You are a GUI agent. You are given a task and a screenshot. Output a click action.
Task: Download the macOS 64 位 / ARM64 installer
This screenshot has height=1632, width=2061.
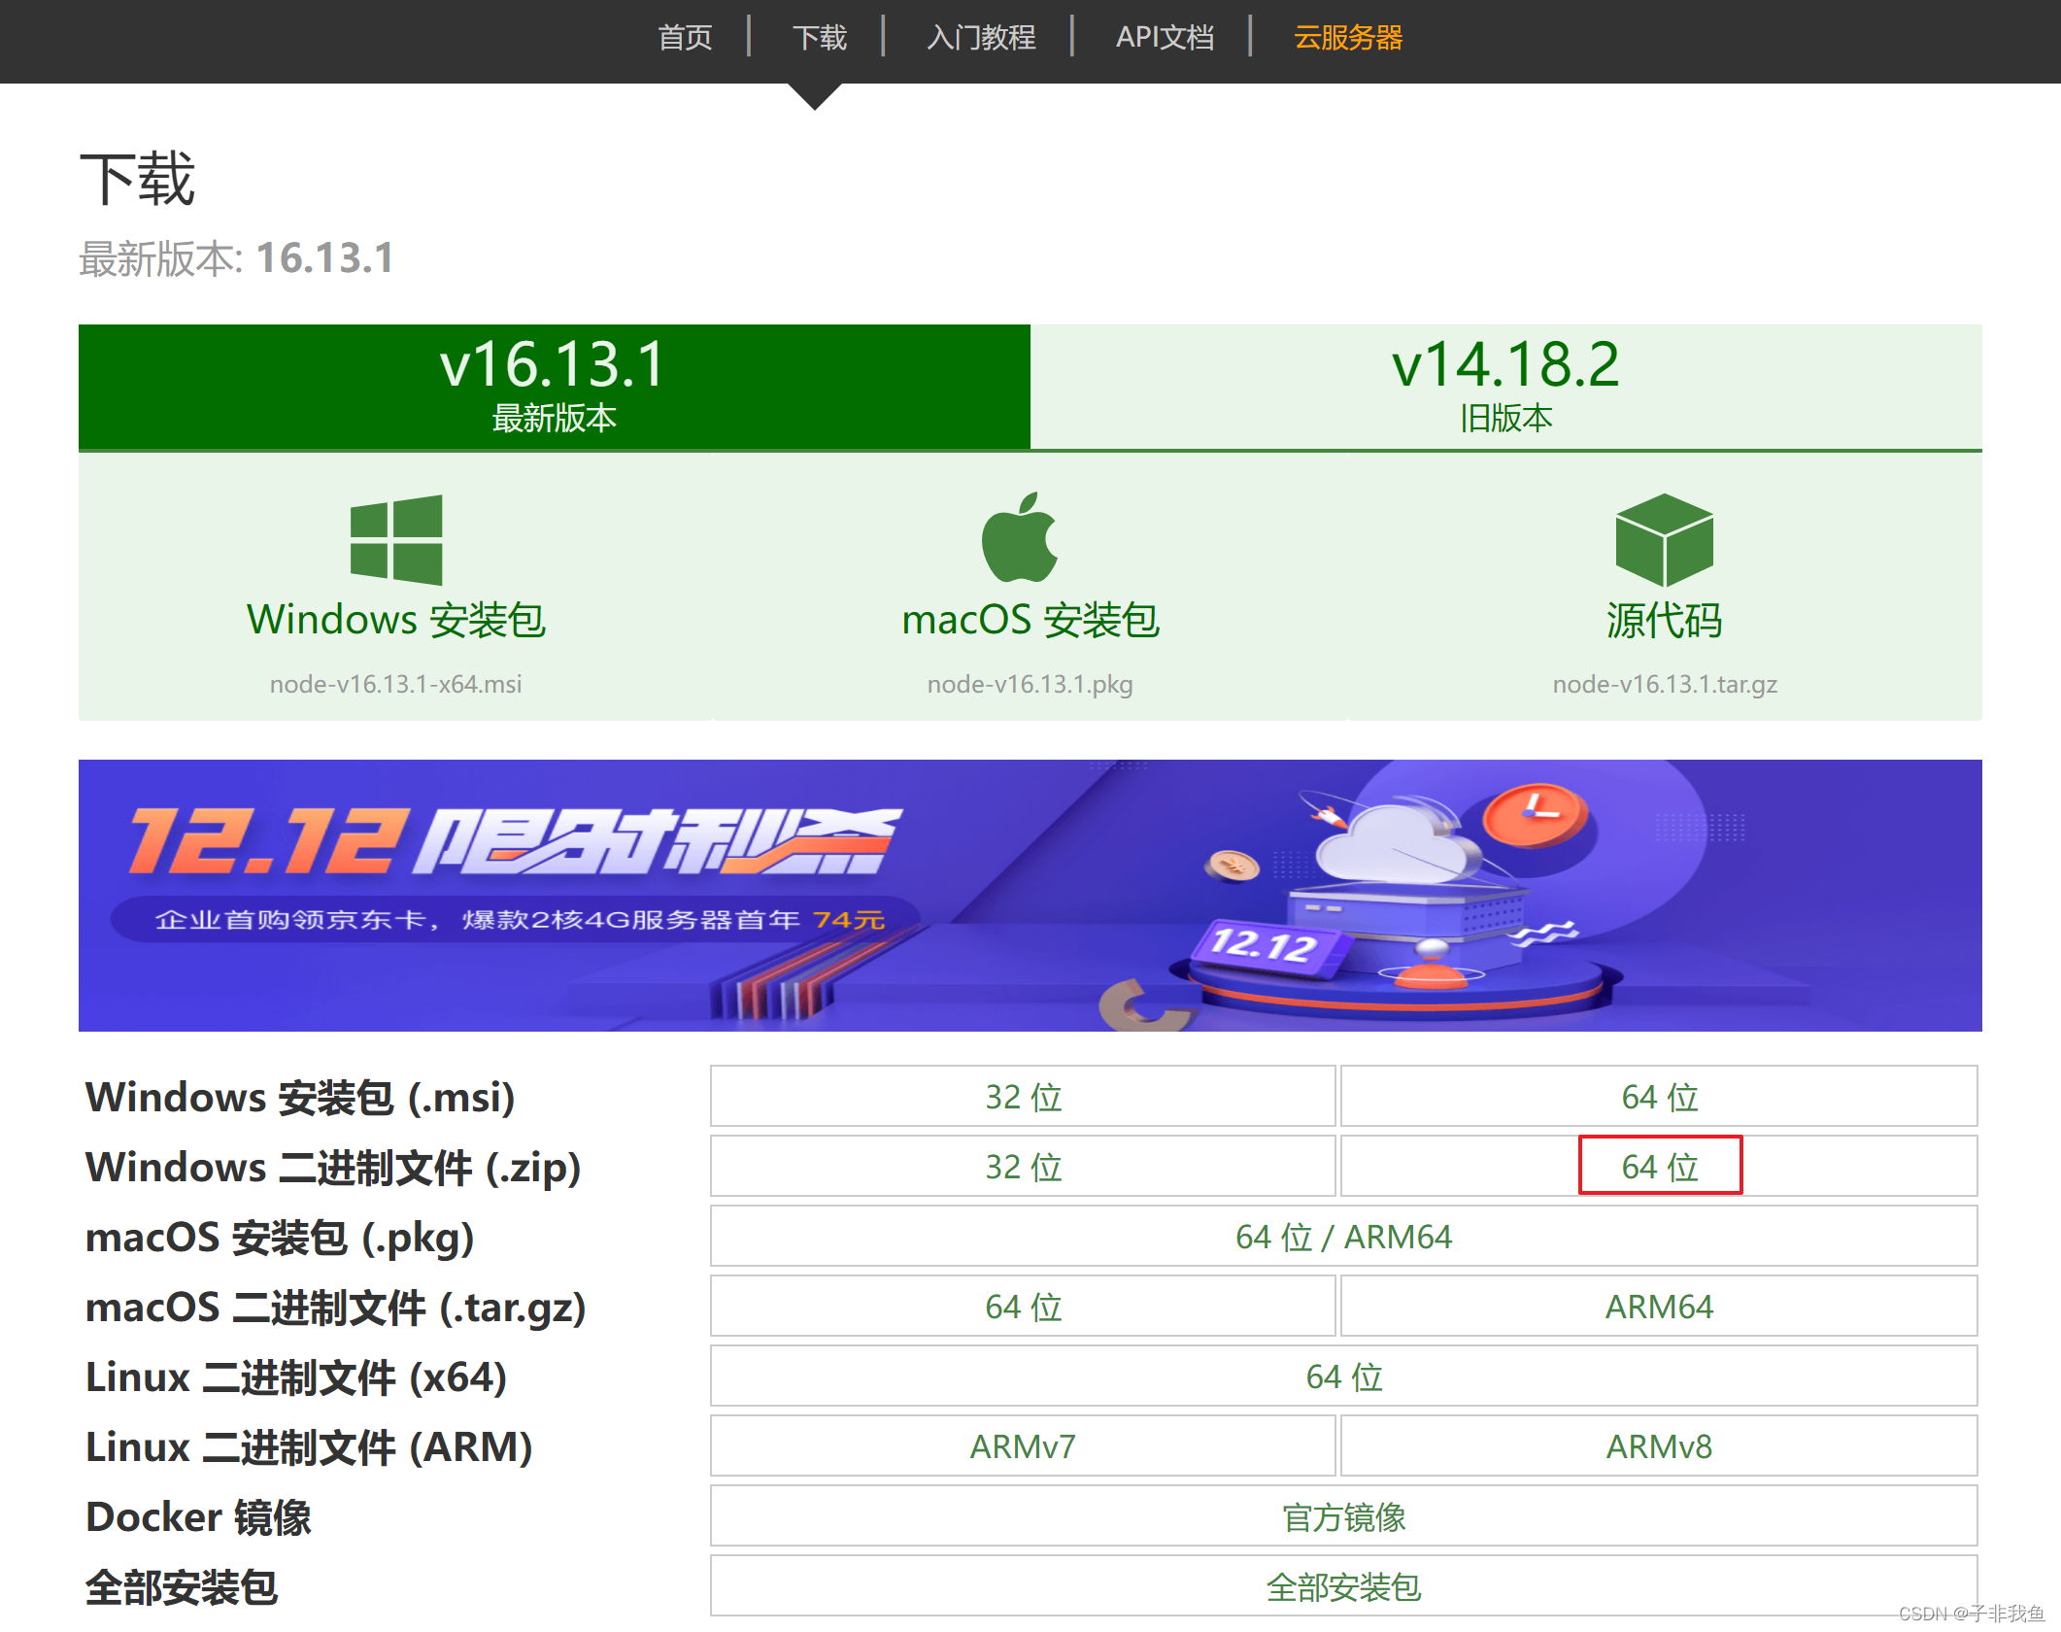click(1342, 1237)
